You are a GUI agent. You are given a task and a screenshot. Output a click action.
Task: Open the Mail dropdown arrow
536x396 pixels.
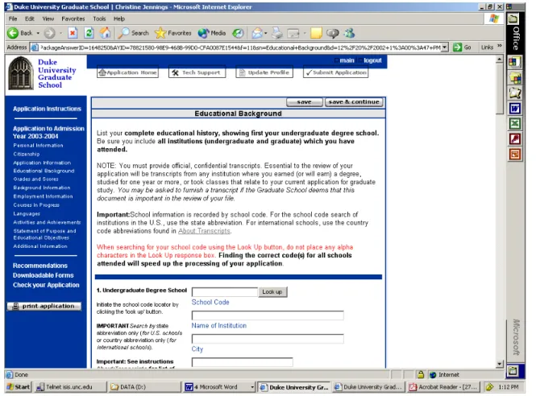pos(266,33)
